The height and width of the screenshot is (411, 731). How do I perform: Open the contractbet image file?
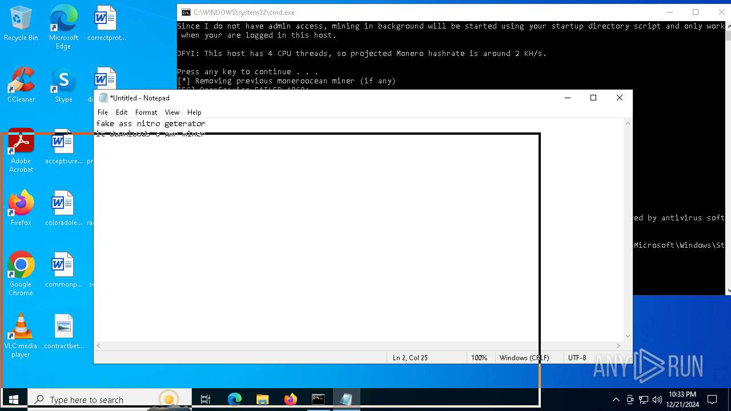(x=63, y=332)
